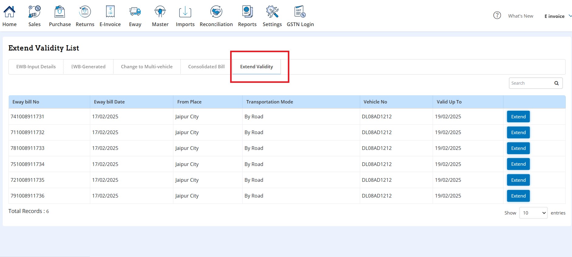Switch to the Consolidated Bill tab

206,67
